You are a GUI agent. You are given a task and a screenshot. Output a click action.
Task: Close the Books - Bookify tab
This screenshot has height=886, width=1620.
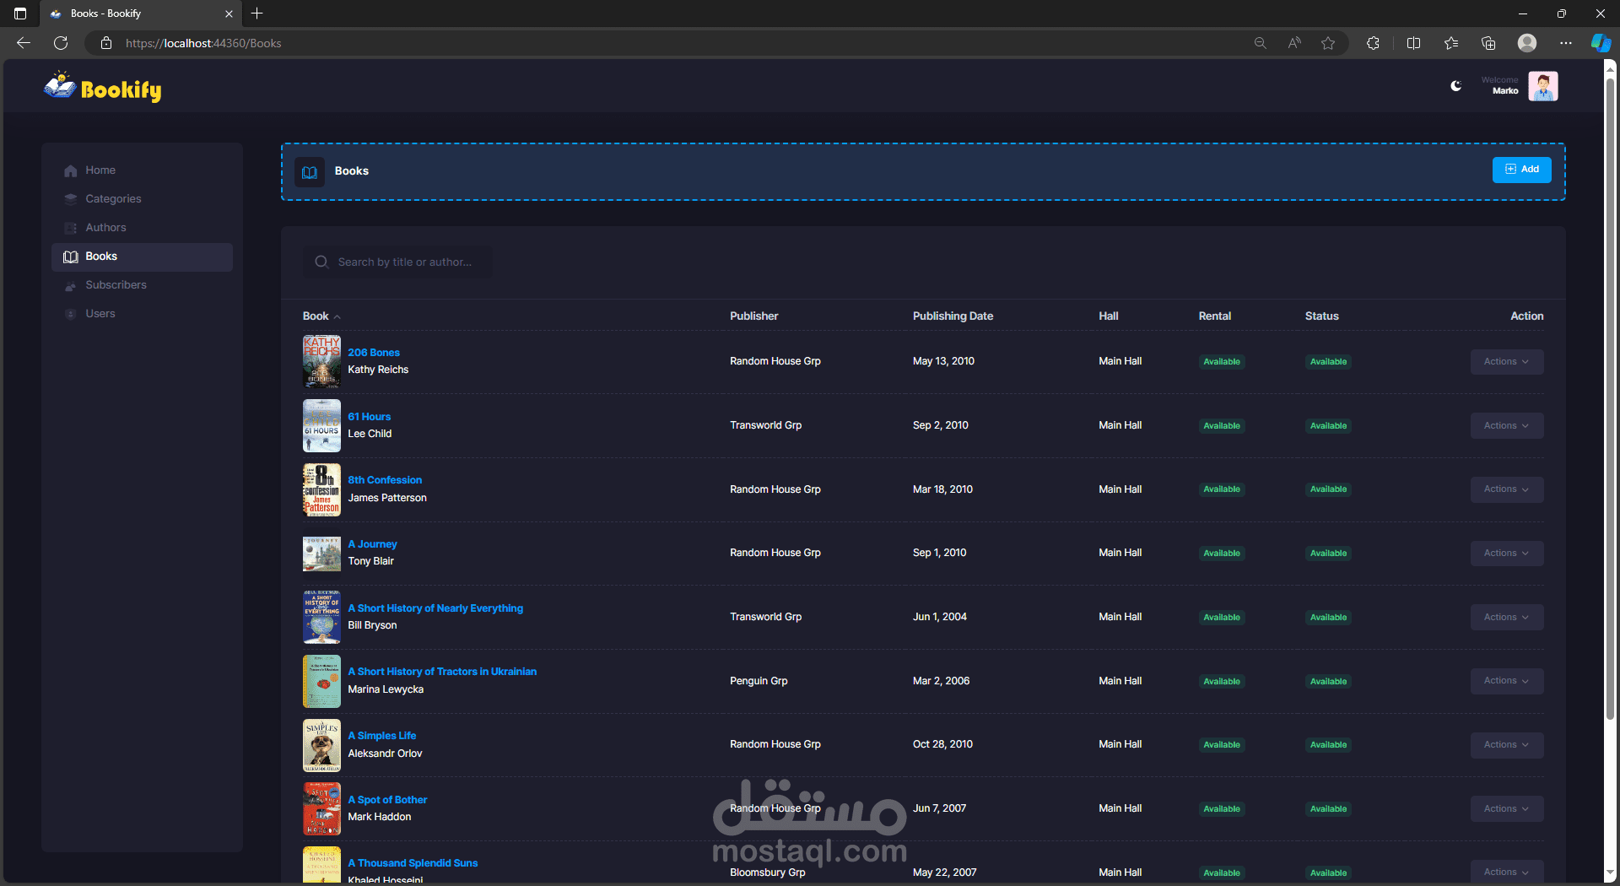[x=229, y=14]
